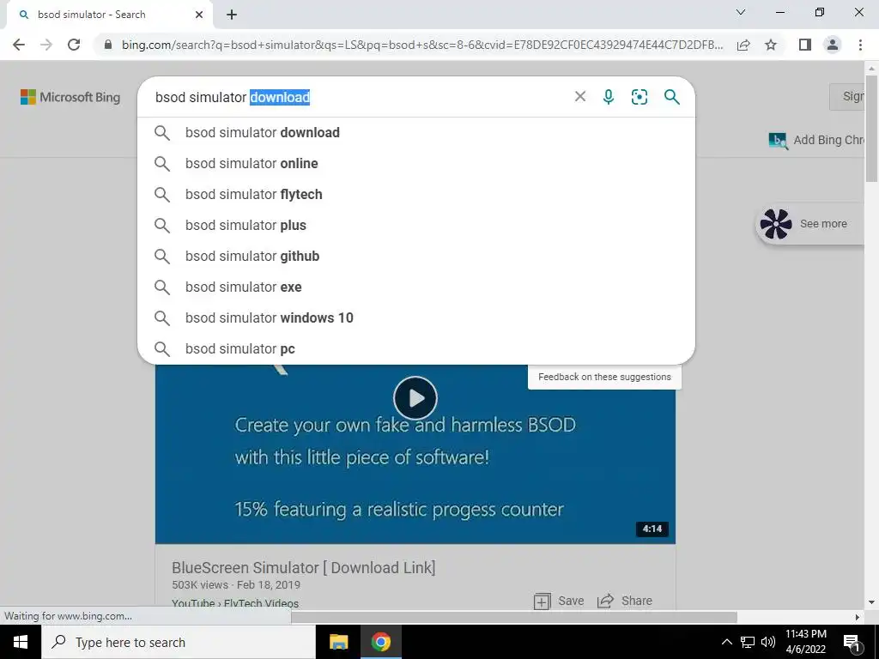Share the BlueScreen Simulator video
The height and width of the screenshot is (659, 879).
pos(625,601)
